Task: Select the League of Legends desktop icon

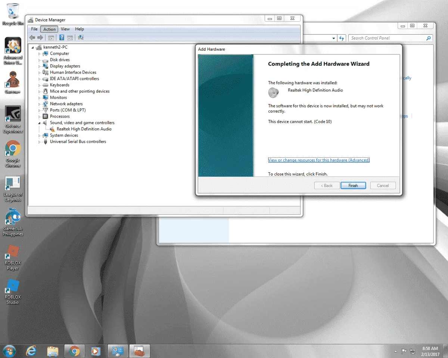Action: point(13,188)
